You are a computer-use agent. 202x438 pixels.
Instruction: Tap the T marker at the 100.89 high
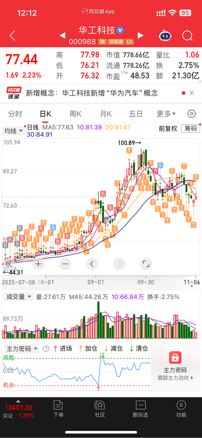coord(129,150)
